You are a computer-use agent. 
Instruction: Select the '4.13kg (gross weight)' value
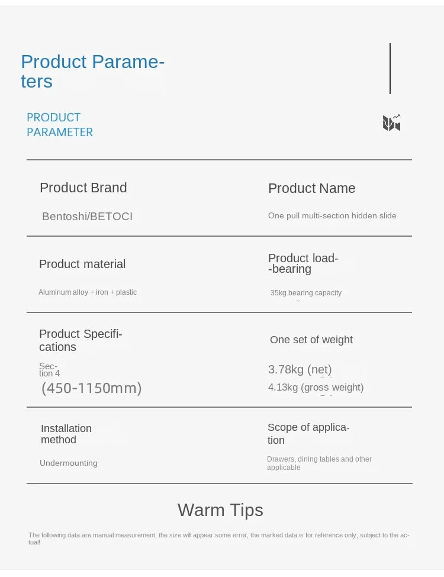tap(316, 388)
